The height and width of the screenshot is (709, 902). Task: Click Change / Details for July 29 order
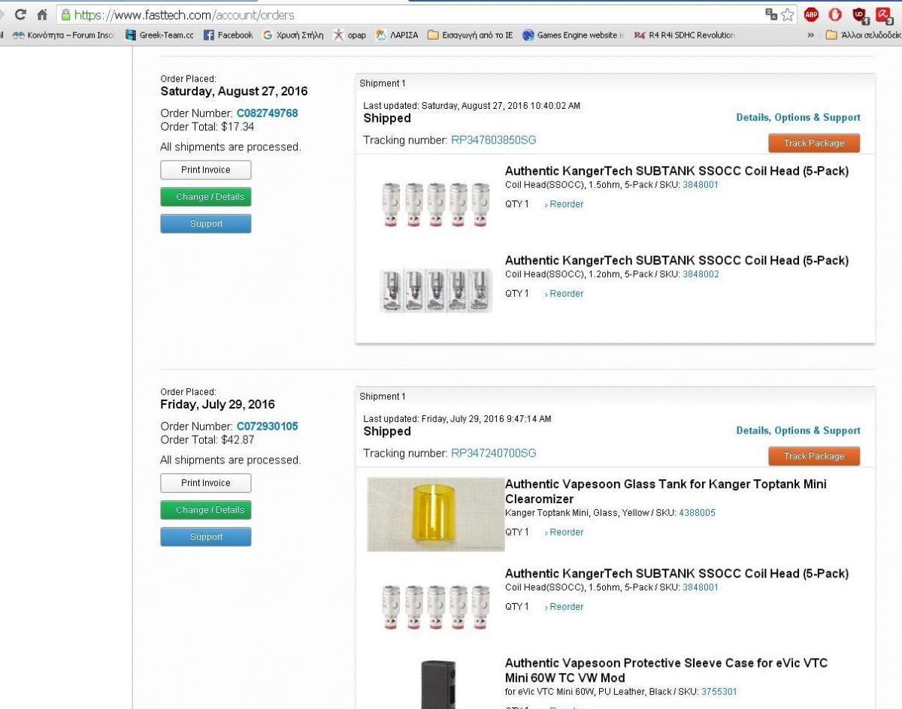pyautogui.click(x=205, y=510)
